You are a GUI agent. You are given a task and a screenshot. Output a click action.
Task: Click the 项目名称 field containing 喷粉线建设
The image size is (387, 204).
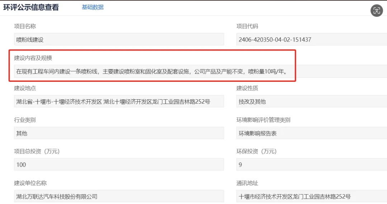point(119,39)
